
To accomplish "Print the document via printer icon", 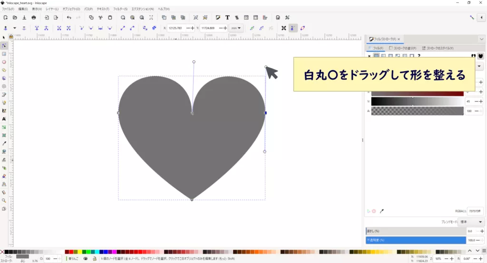I will 34,18.
